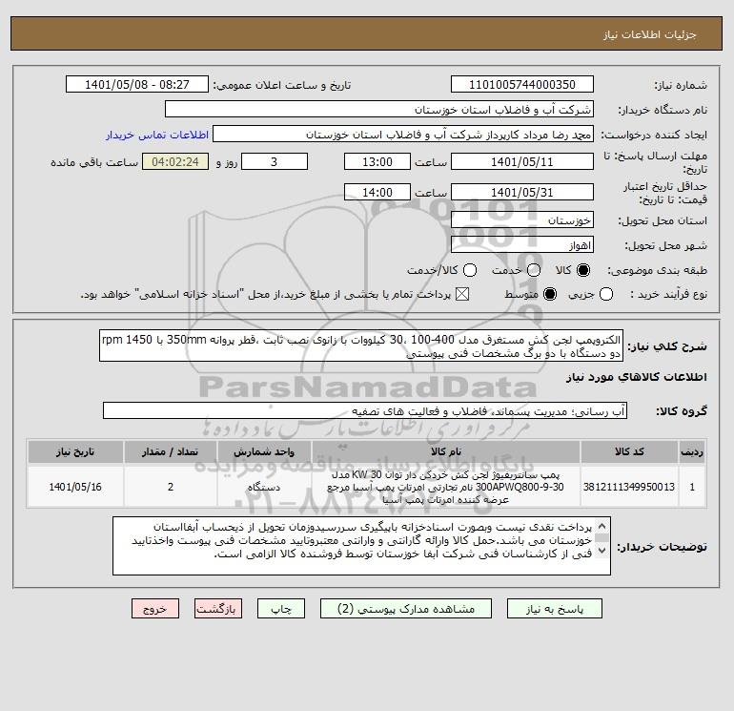Image resolution: width=734 pixels, height=711 pixels.
Task: Click need date cell 1401/05/16
Action: 75,487
